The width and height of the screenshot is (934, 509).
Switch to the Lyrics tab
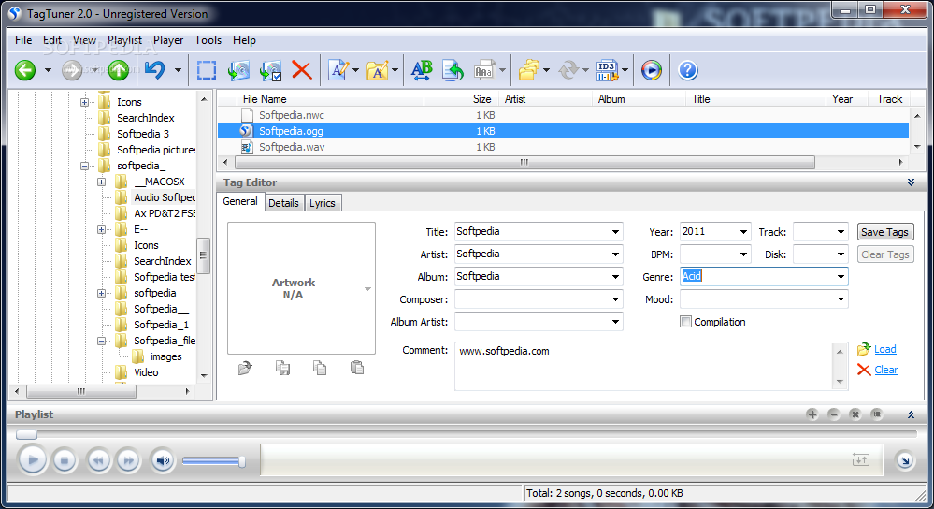pos(323,203)
